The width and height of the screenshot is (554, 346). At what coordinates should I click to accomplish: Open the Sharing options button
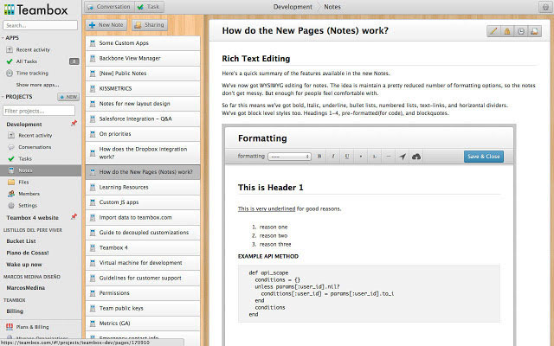point(150,25)
